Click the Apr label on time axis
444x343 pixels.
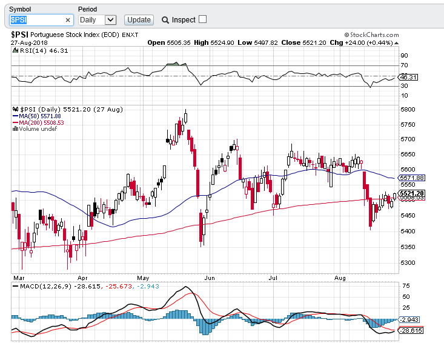point(82,278)
